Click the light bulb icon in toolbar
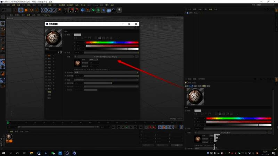The width and height of the screenshot is (278, 156). [120, 10]
